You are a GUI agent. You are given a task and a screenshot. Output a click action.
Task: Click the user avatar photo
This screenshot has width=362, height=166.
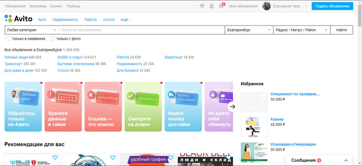point(266,6)
